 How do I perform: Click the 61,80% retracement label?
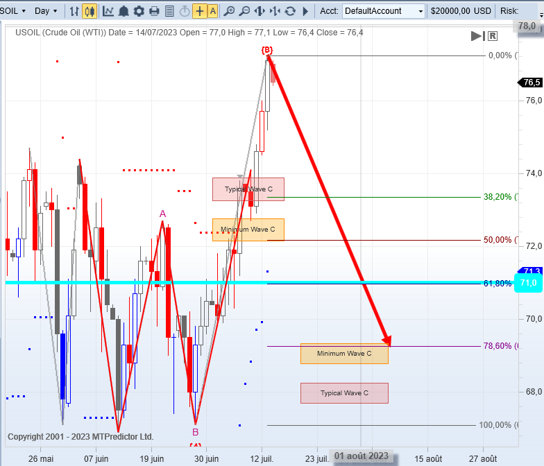pos(498,284)
